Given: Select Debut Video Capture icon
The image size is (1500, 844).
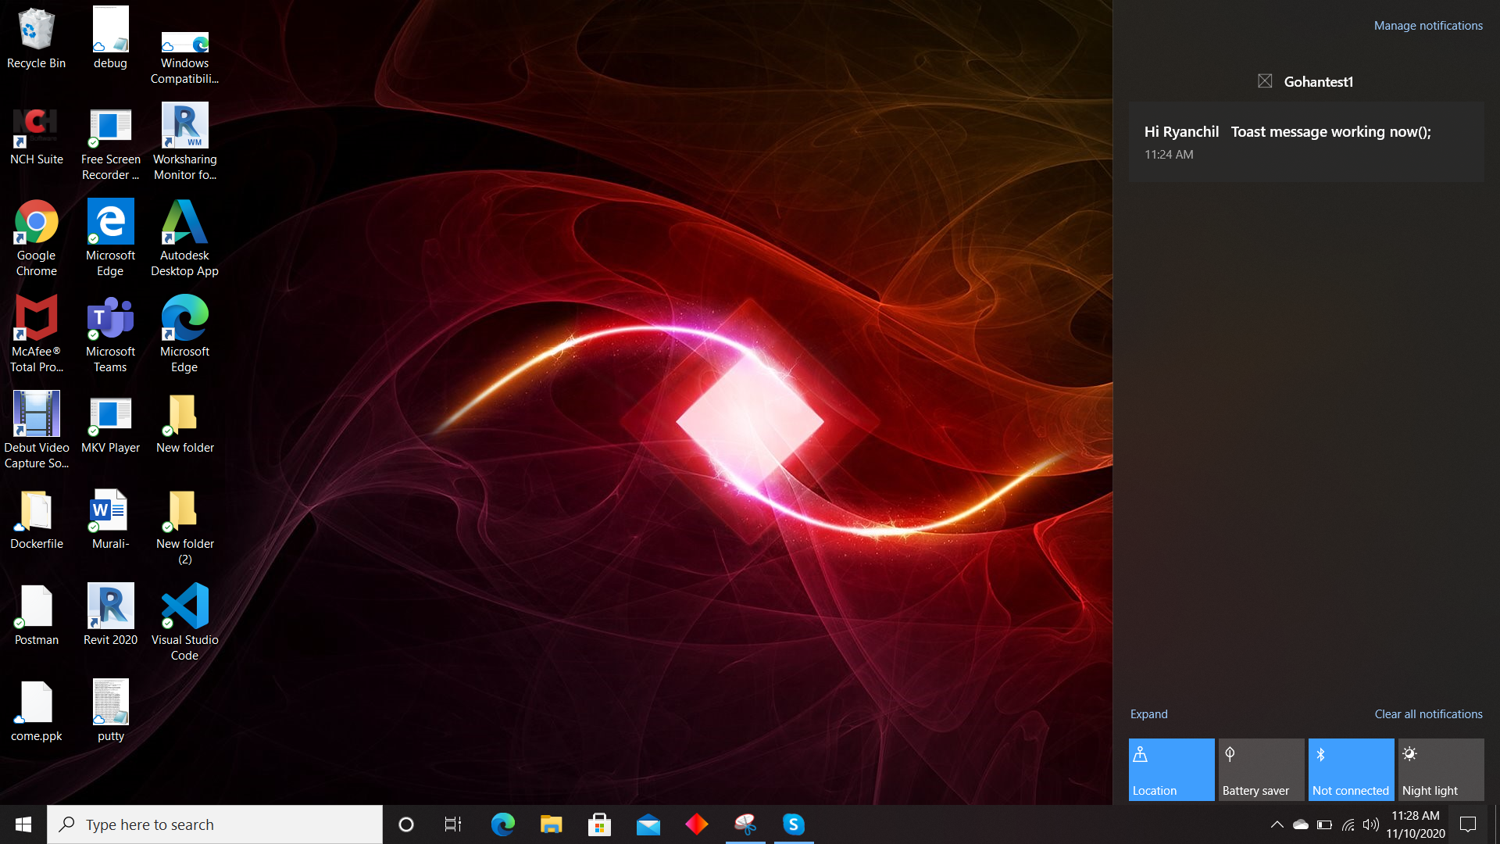Looking at the screenshot, I should 36,431.
